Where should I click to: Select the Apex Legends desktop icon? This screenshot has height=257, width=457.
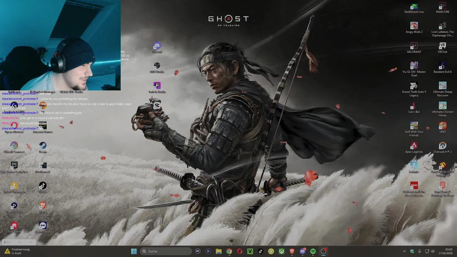point(414,147)
